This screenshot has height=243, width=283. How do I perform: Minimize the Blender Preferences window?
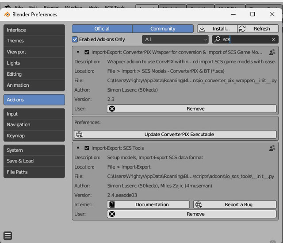[233, 14]
